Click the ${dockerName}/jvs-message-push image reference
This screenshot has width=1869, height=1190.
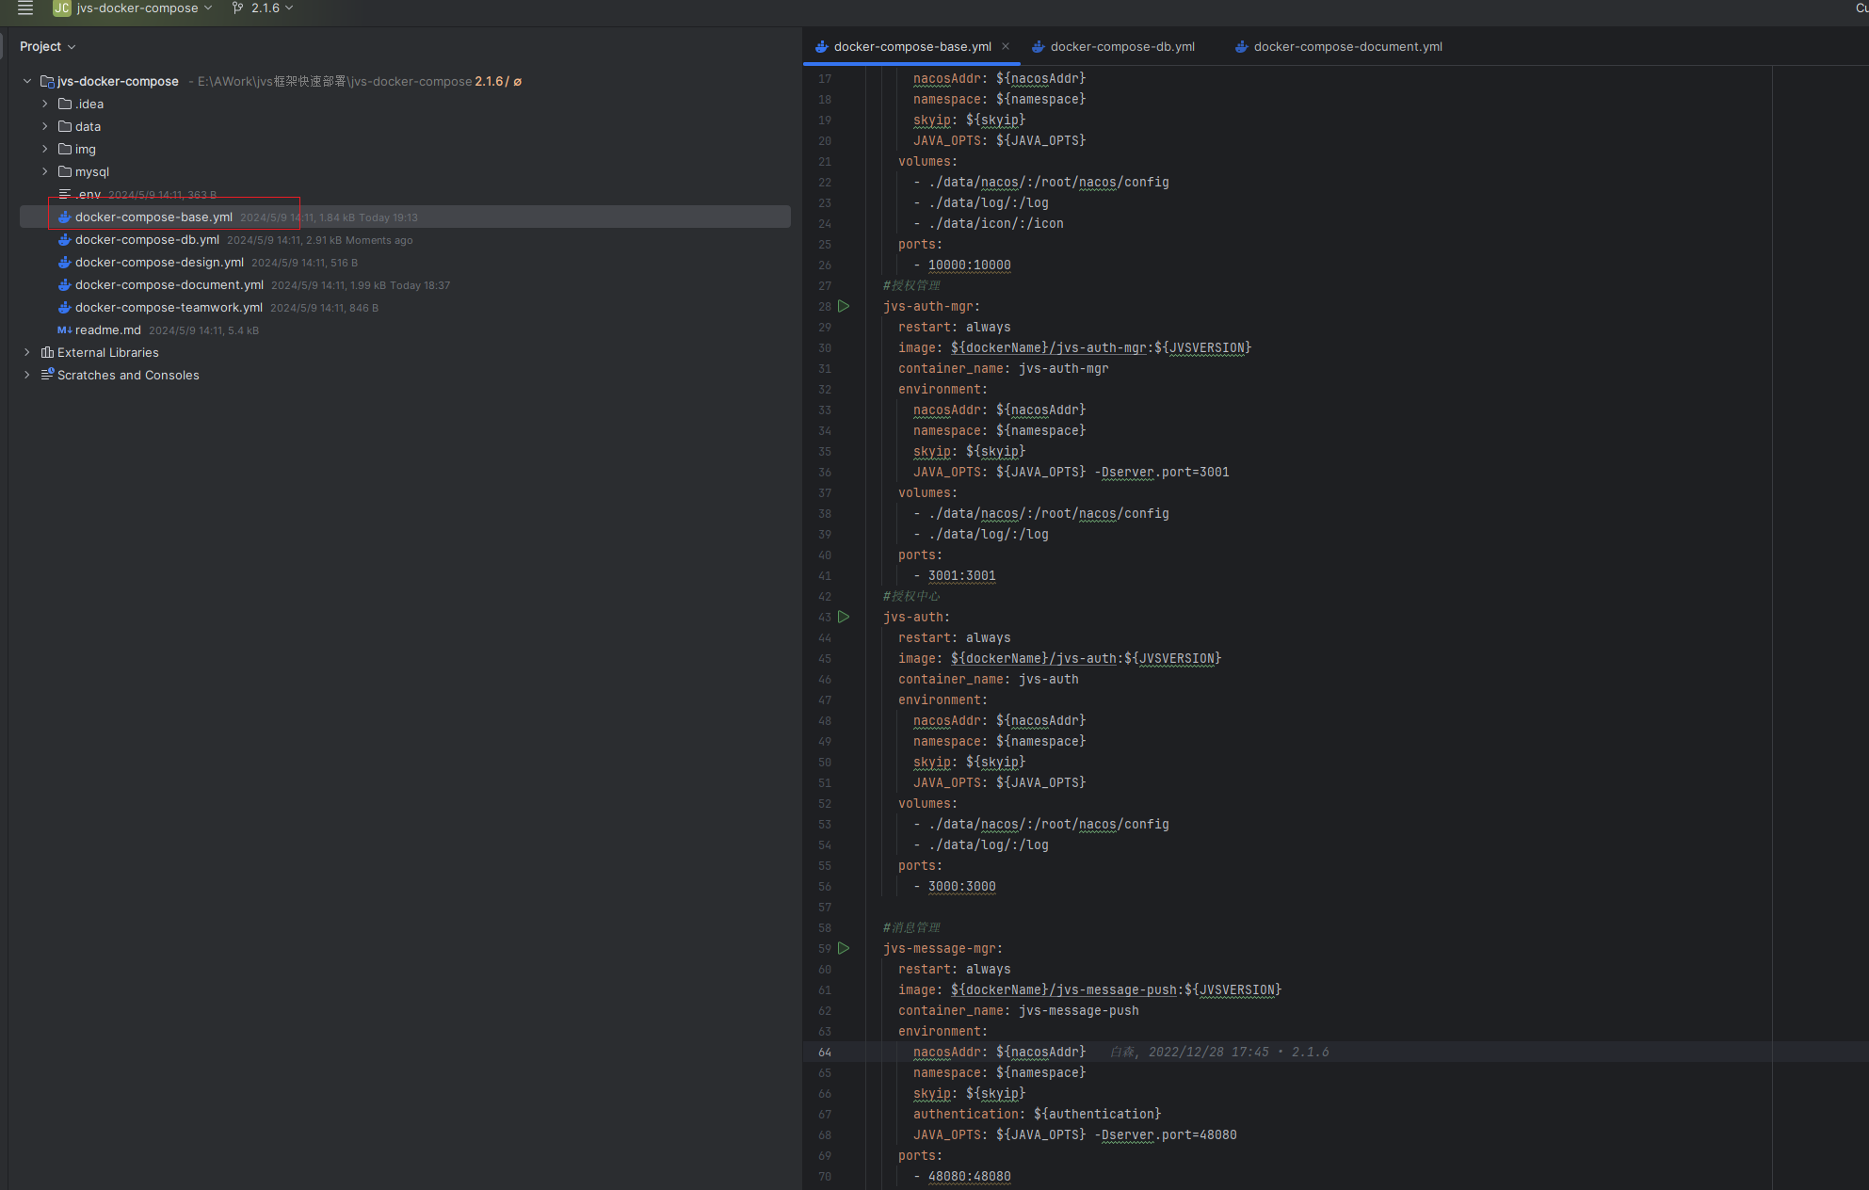pos(1063,989)
